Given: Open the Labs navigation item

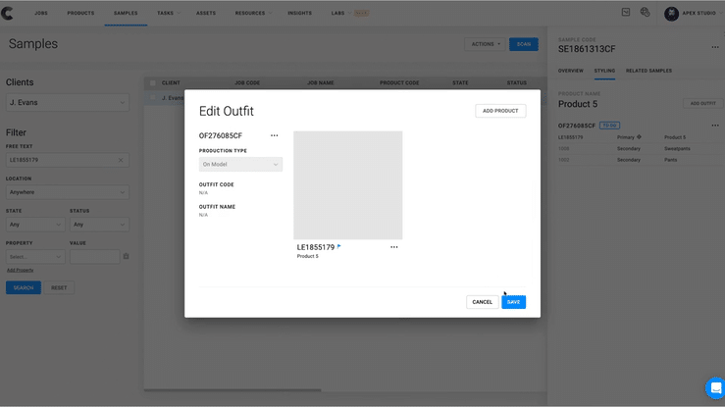Looking at the screenshot, I should pyautogui.click(x=338, y=13).
